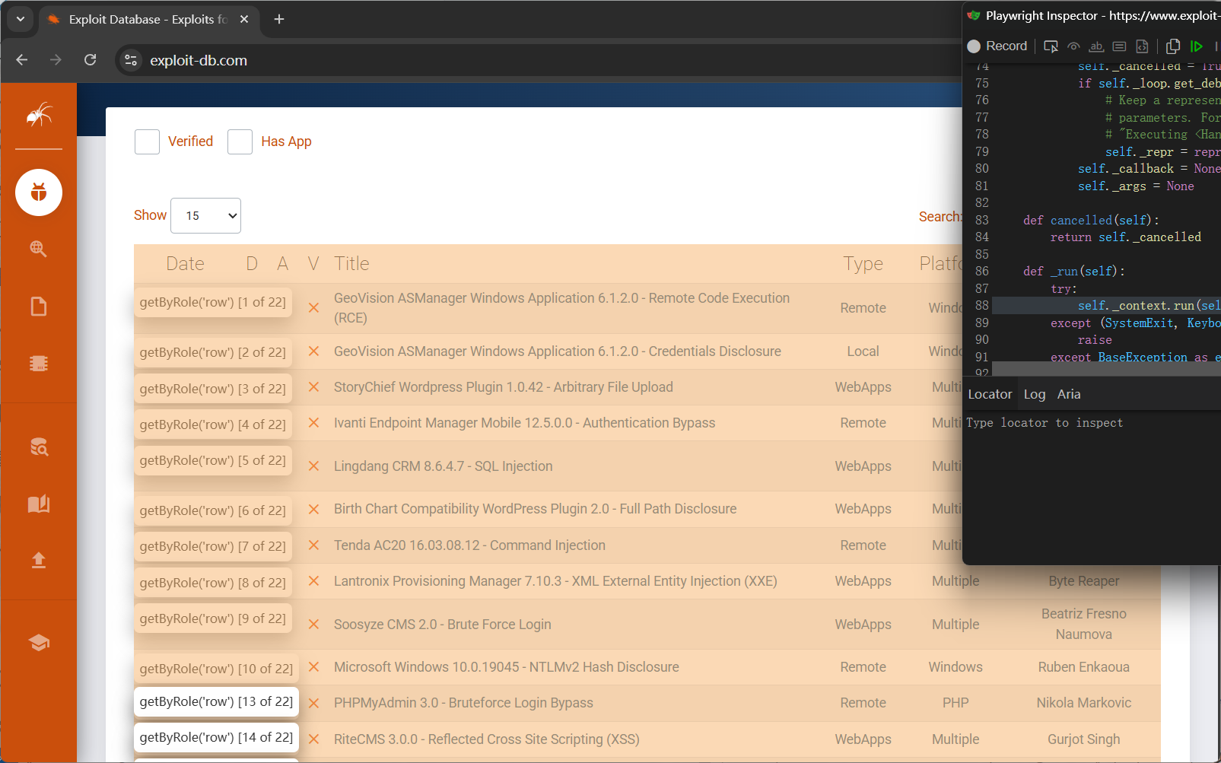
Task: Open the Exploits bug icon in sidebar
Action: (39, 192)
